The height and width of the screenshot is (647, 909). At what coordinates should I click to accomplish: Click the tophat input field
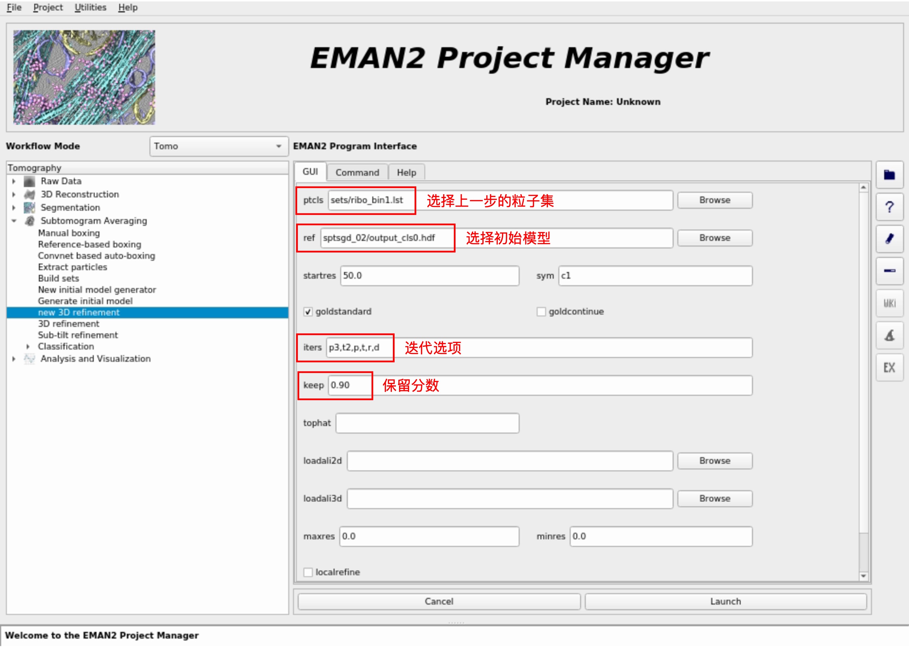click(427, 423)
